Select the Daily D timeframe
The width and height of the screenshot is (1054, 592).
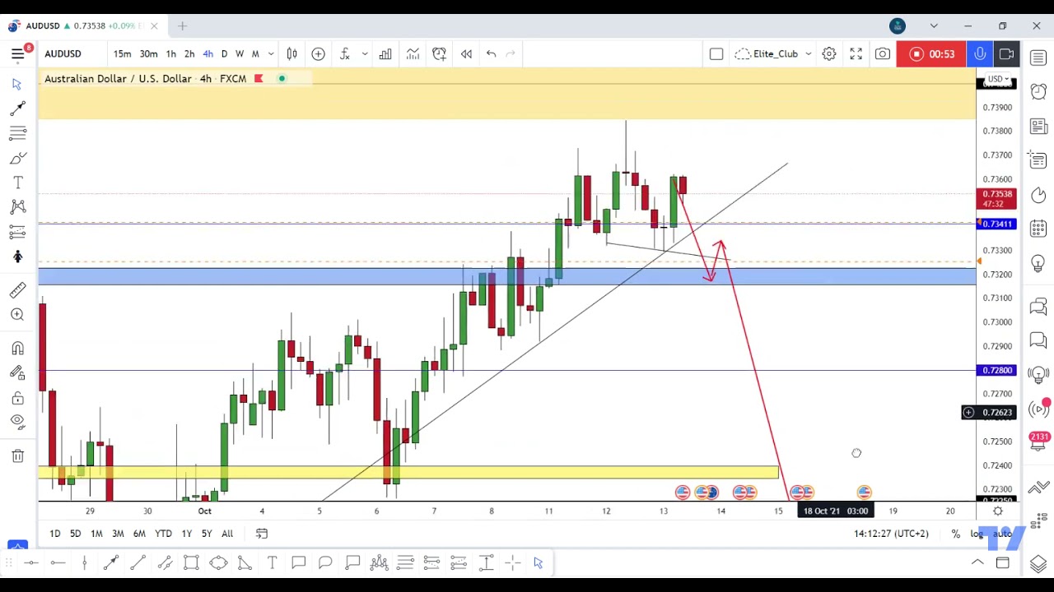coord(224,54)
